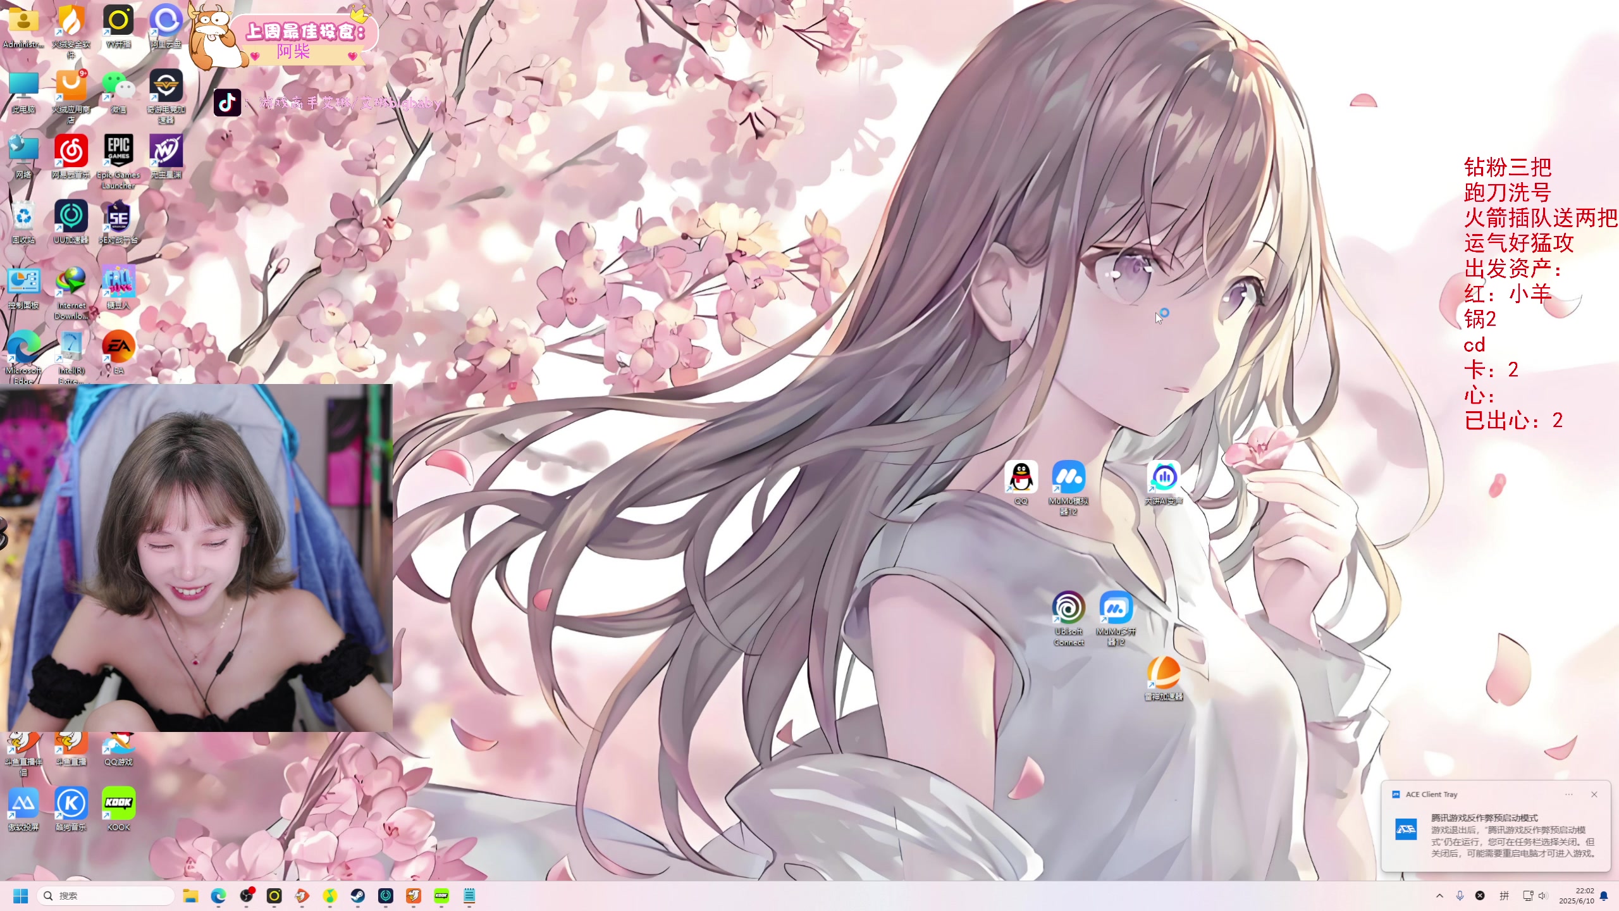
Task: Open File Explorer from the taskbar
Action: point(190,896)
